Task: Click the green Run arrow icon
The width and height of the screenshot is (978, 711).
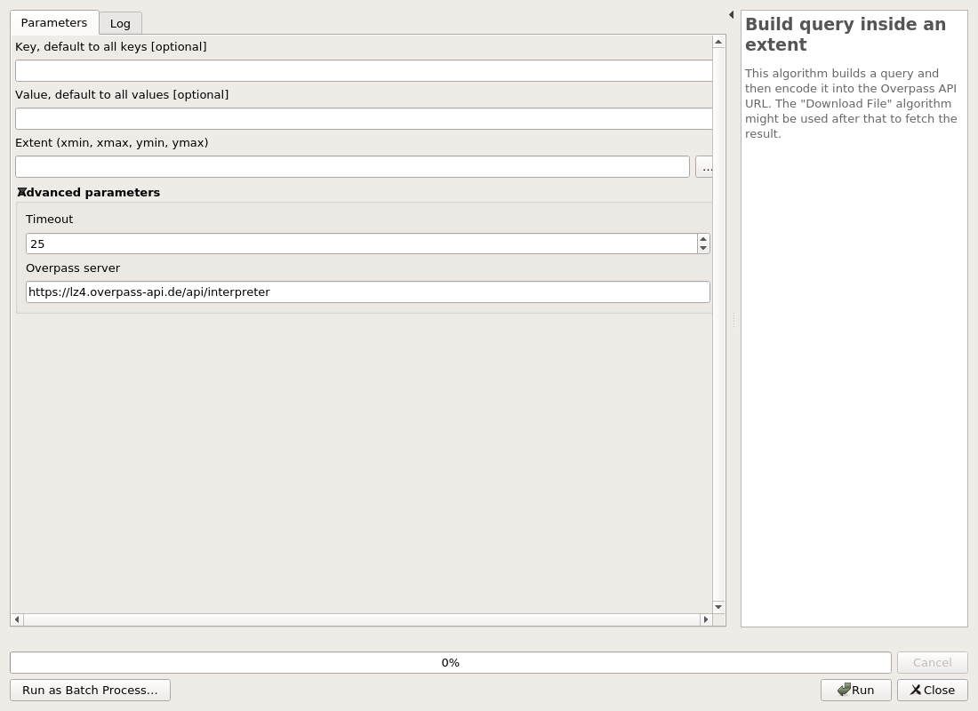Action: tap(844, 690)
